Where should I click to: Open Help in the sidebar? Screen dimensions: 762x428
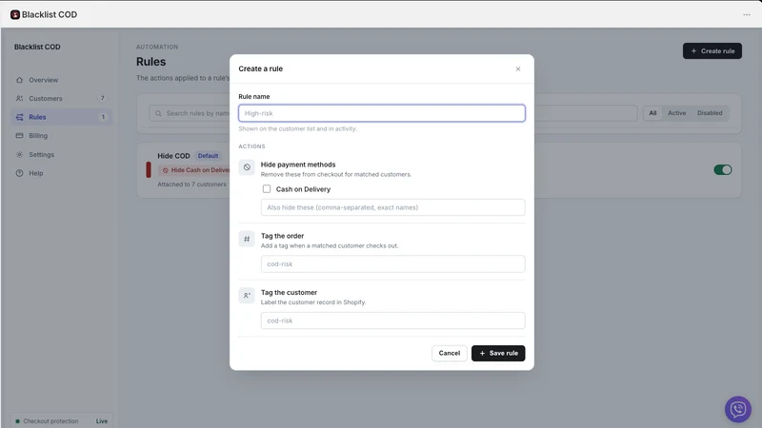click(62, 173)
